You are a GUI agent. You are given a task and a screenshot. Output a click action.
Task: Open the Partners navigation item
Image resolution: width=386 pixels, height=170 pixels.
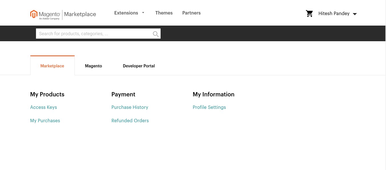[x=191, y=13]
